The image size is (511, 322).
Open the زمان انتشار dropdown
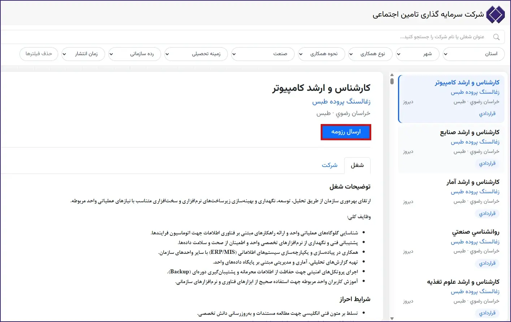tap(83, 54)
